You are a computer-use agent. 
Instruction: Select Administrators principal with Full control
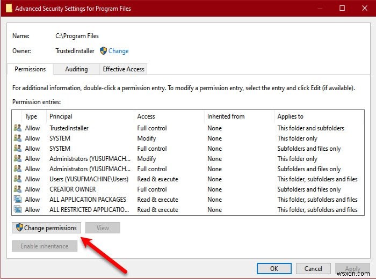90,169
